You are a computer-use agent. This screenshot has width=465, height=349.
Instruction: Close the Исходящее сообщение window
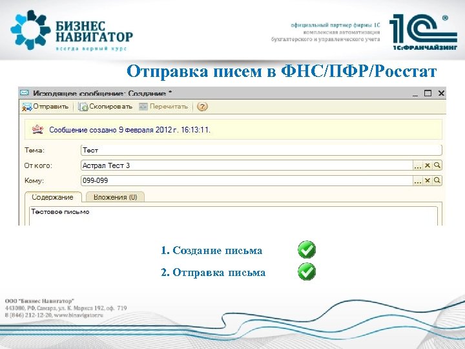[441, 93]
